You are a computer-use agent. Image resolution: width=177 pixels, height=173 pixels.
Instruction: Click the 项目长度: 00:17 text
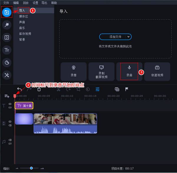pos(122,169)
